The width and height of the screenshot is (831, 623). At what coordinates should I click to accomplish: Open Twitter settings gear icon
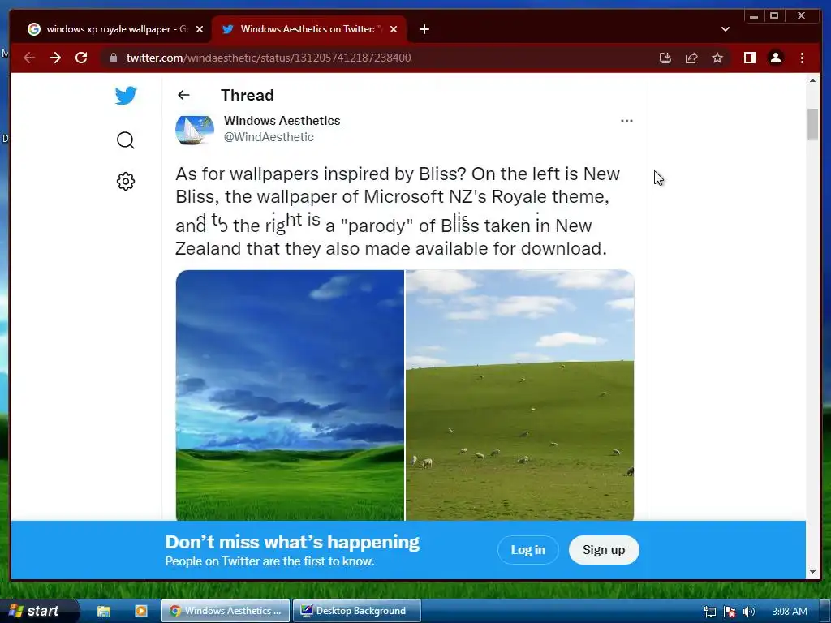coord(126,181)
